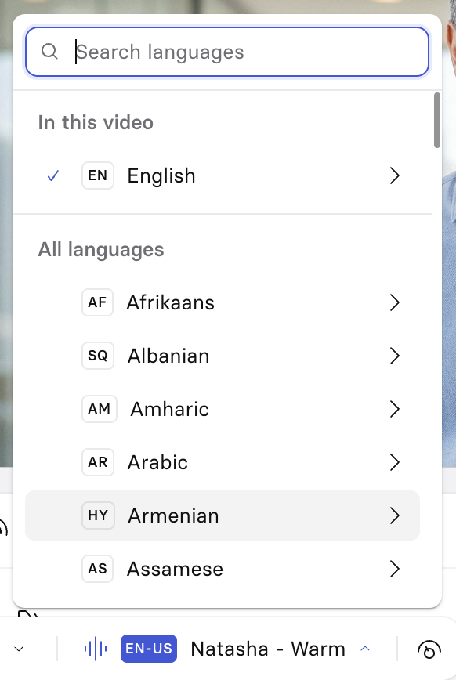Expand Afrikaans submenu arrow

tap(394, 302)
